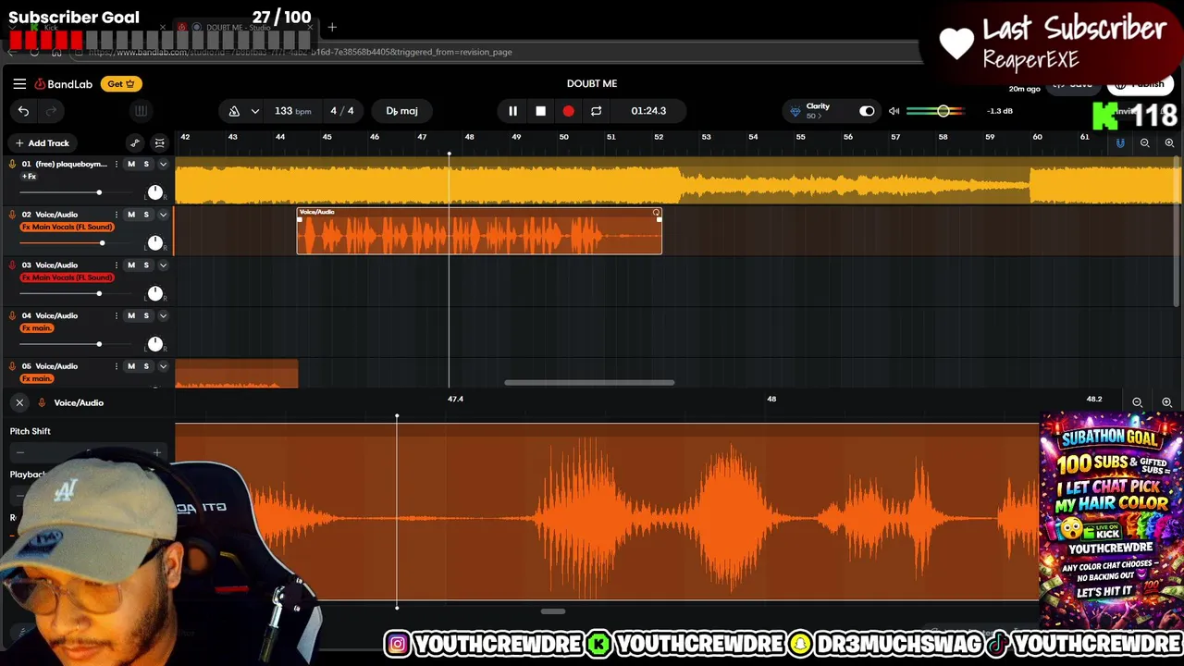This screenshot has width=1184, height=666.
Task: Toggle magnet snap to grid
Action: point(1120,143)
